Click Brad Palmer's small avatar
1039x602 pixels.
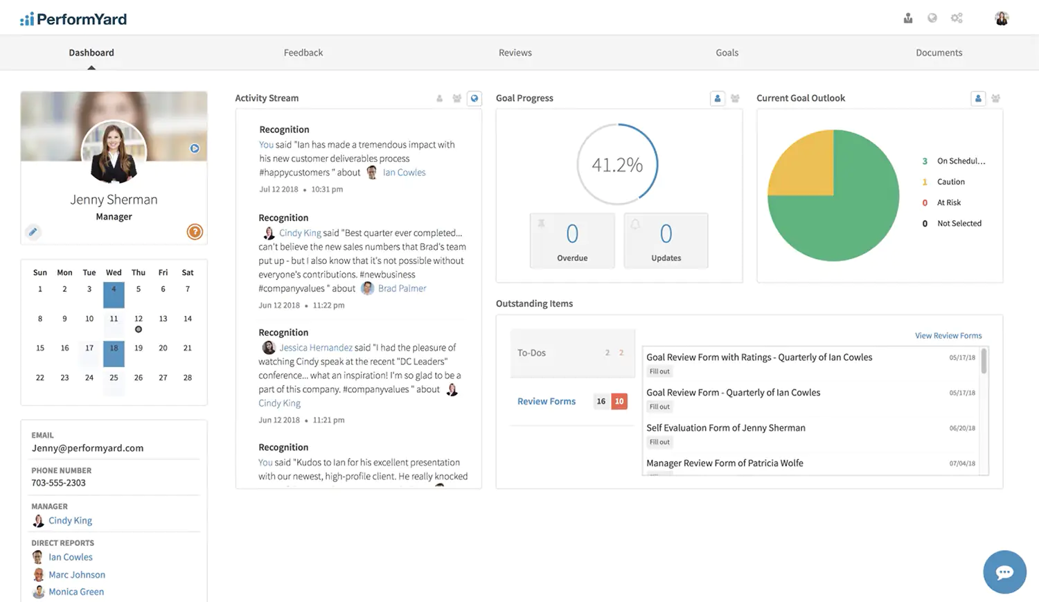[x=367, y=288]
